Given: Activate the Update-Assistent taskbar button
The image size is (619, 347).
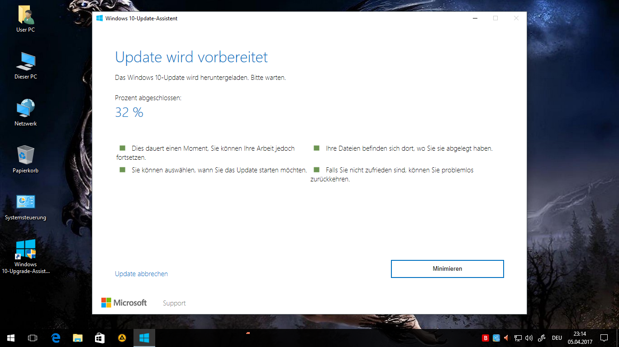Looking at the screenshot, I should (x=144, y=338).
